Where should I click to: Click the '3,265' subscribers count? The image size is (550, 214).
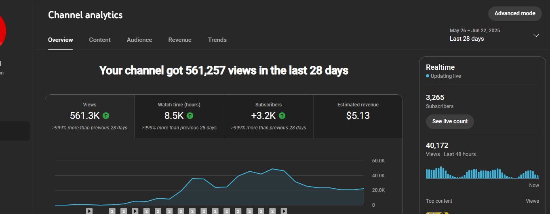(435, 98)
